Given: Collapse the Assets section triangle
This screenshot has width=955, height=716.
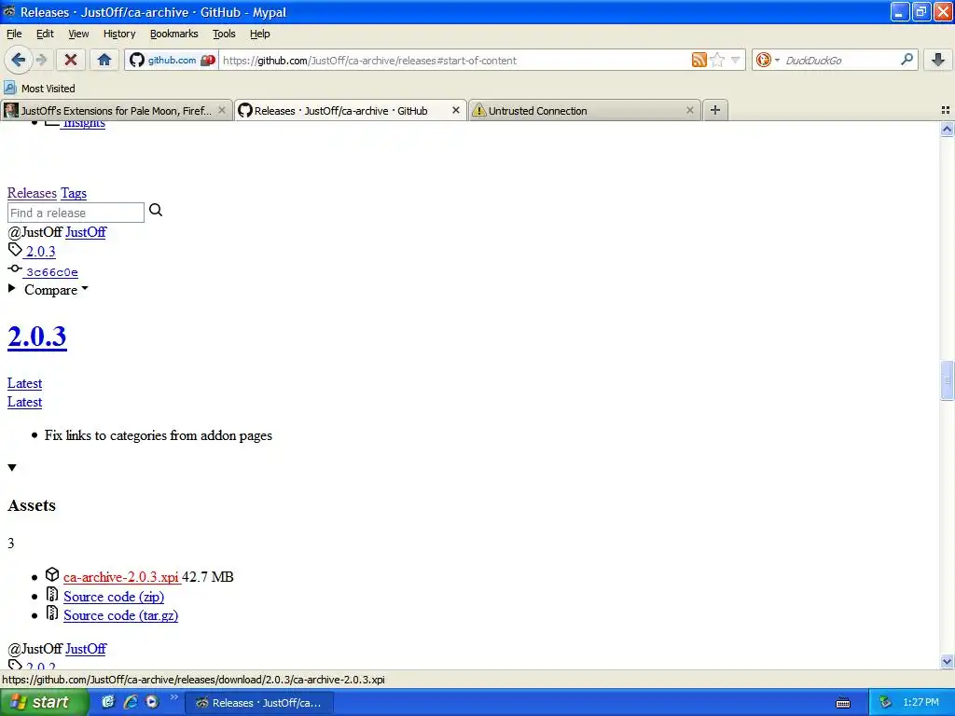Looking at the screenshot, I should coord(12,468).
